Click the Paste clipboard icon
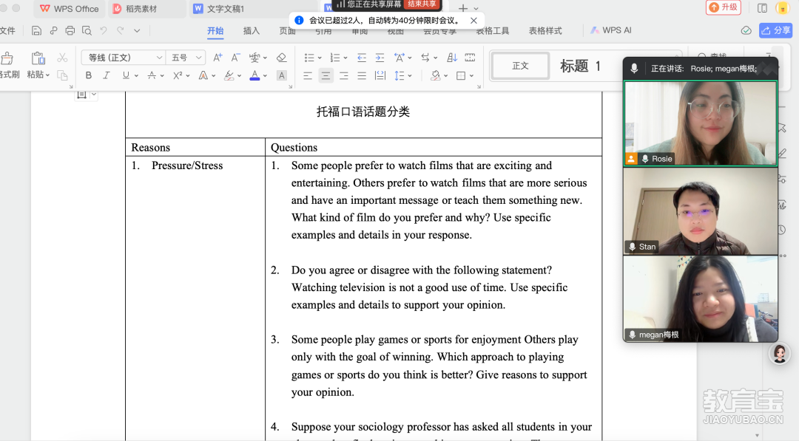799x441 pixels. click(38, 58)
